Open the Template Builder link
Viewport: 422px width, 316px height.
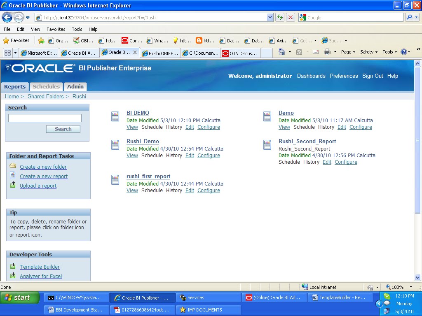coord(40,267)
